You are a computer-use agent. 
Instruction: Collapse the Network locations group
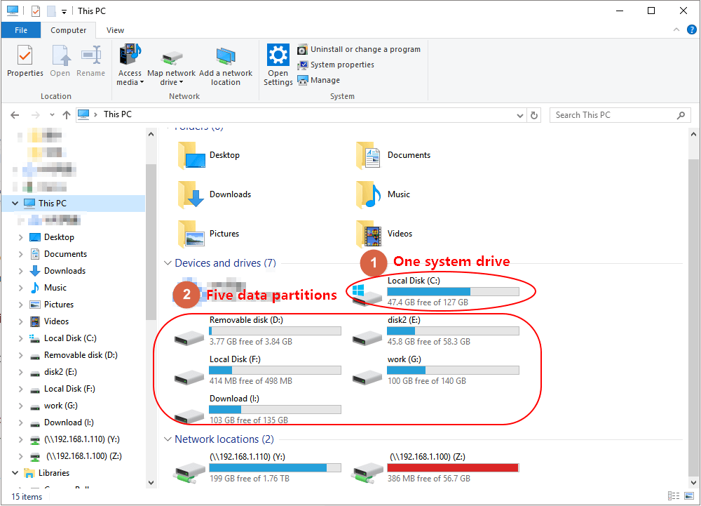pyautogui.click(x=168, y=440)
